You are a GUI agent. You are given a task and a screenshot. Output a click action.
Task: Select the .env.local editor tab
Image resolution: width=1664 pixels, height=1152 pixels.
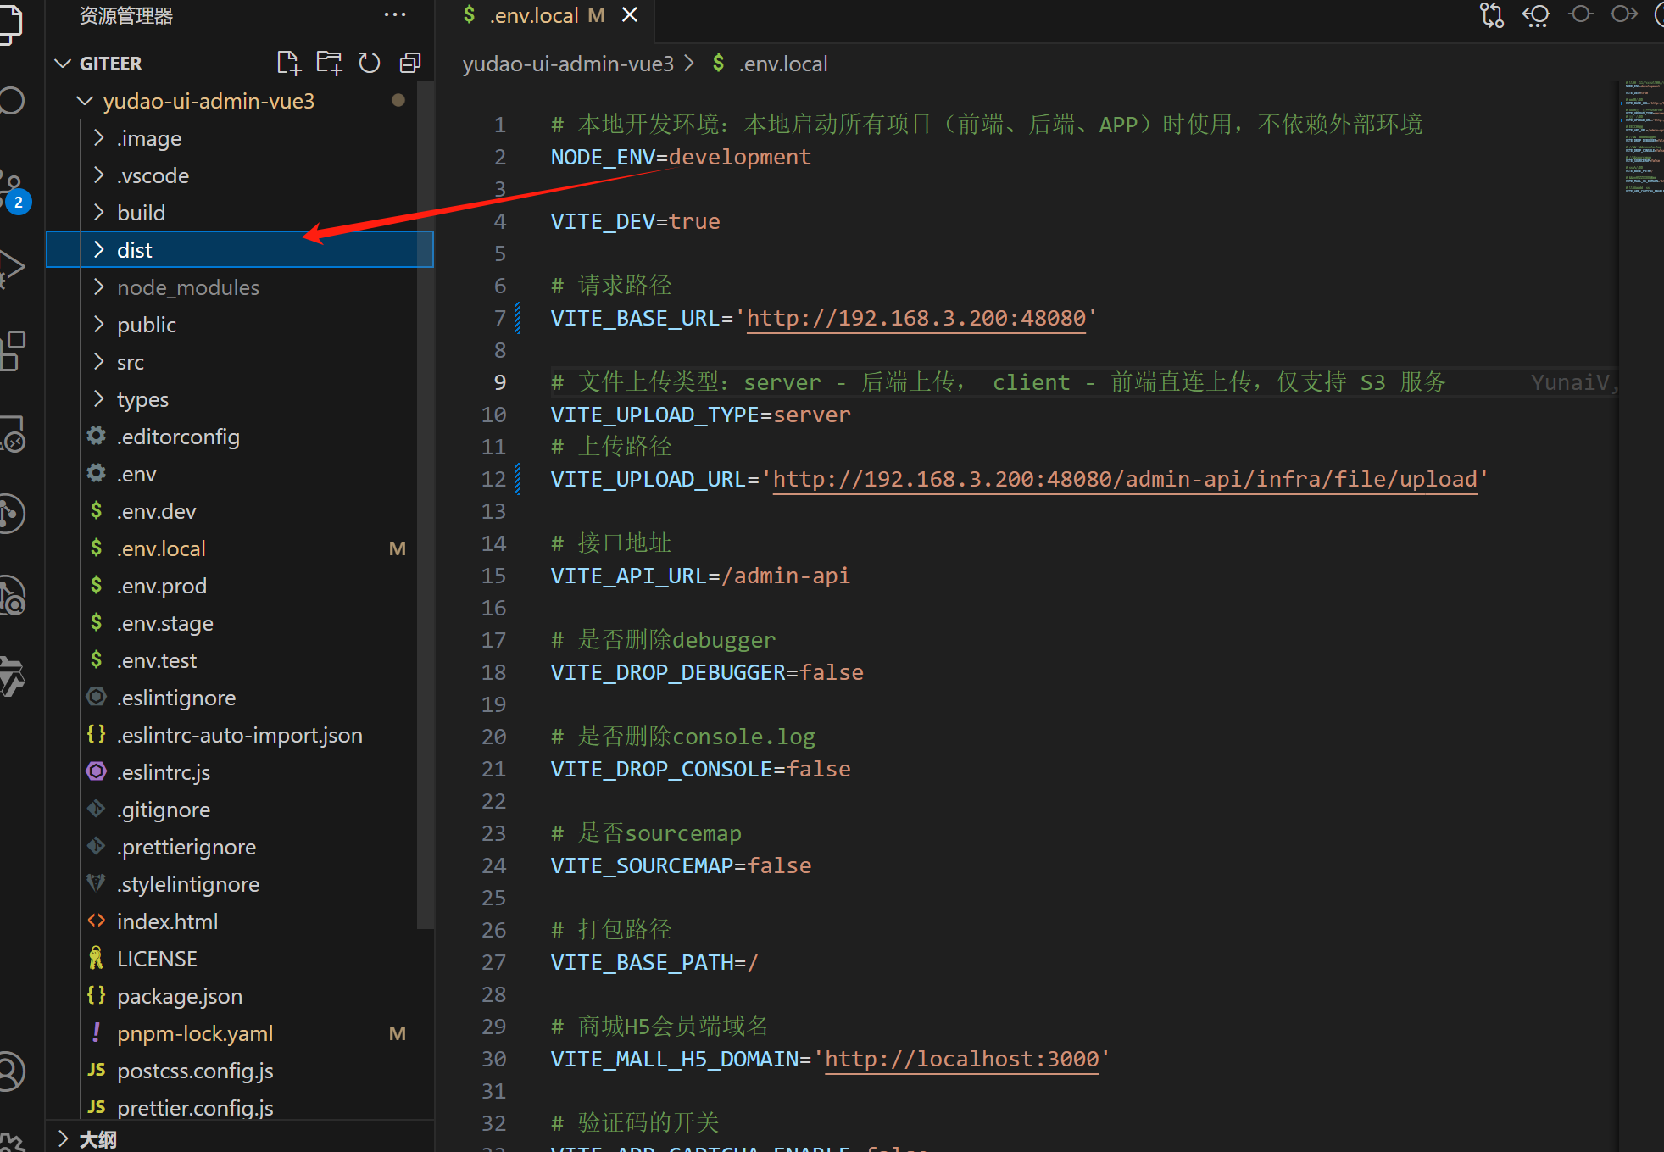[x=534, y=15]
